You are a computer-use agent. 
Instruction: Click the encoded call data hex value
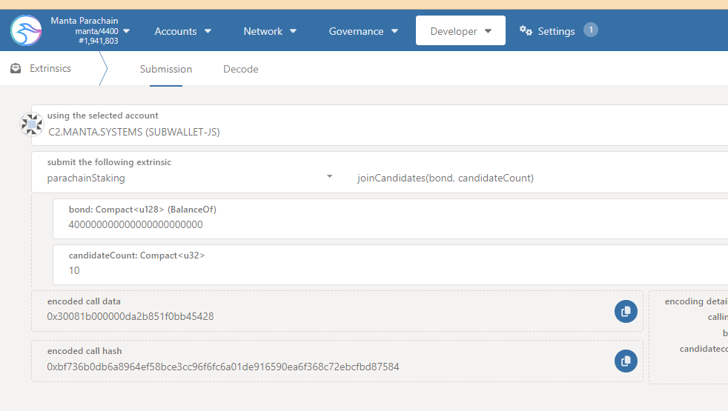pyautogui.click(x=130, y=317)
